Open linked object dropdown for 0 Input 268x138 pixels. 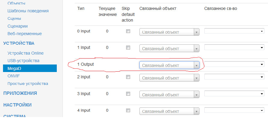(x=169, y=32)
